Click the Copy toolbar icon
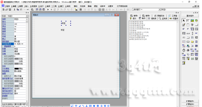The height and width of the screenshot is (107, 202). tap(18, 10)
